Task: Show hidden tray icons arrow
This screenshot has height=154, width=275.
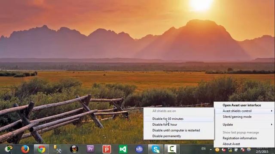Action: (211, 149)
